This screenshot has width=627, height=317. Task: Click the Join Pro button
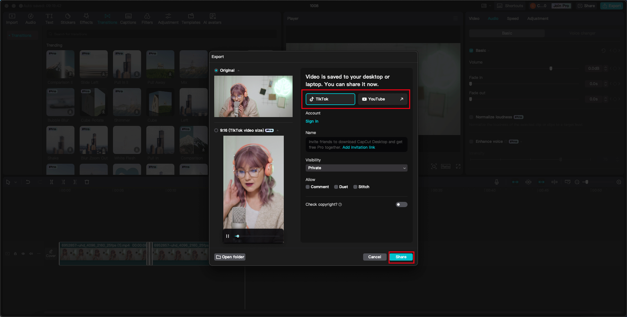click(x=561, y=6)
